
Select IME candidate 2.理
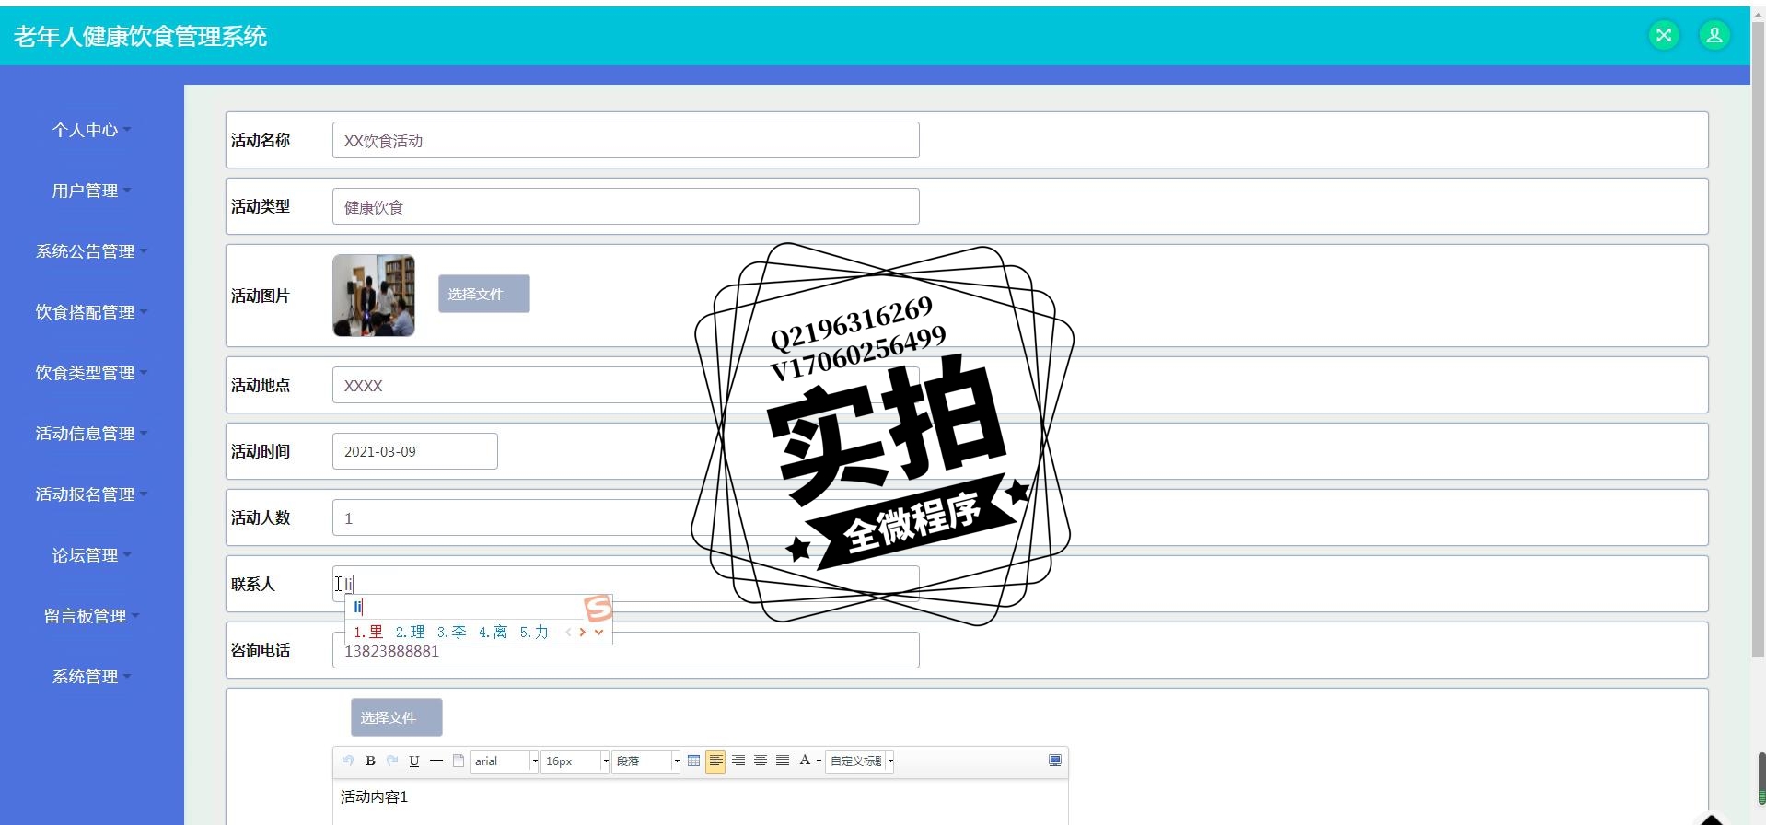coord(410,632)
